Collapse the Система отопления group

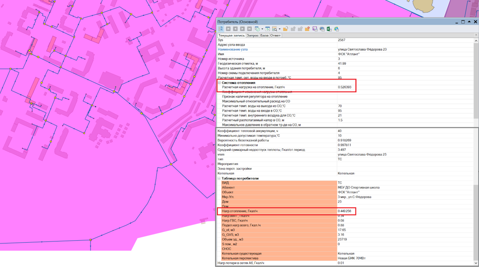coord(219,83)
